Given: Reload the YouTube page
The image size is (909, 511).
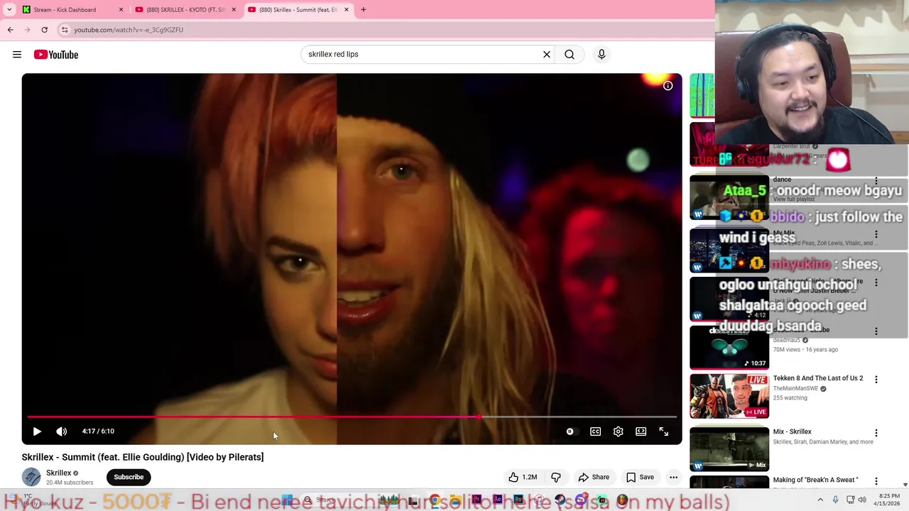Looking at the screenshot, I should point(44,30).
